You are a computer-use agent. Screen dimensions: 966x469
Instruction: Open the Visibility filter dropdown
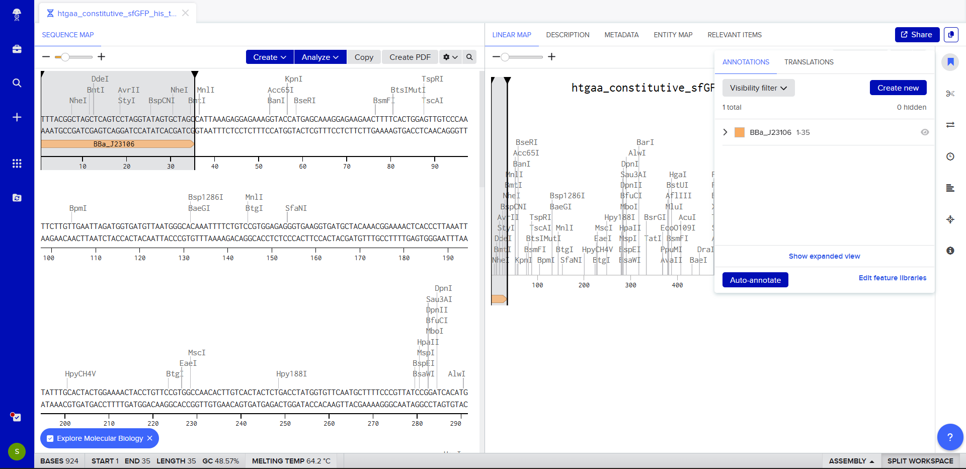pyautogui.click(x=758, y=88)
